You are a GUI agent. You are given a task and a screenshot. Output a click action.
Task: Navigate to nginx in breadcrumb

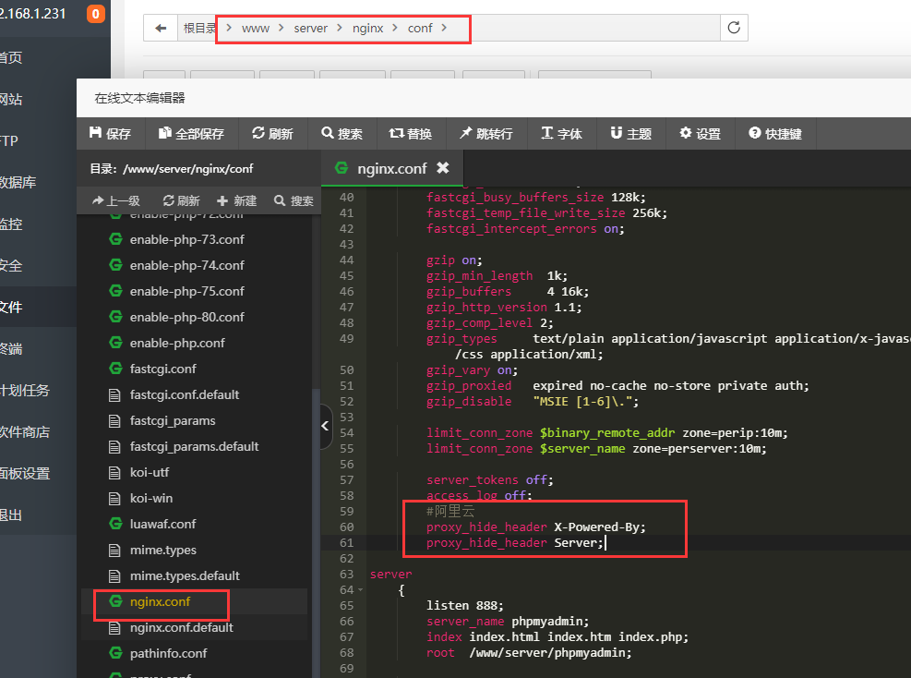367,28
